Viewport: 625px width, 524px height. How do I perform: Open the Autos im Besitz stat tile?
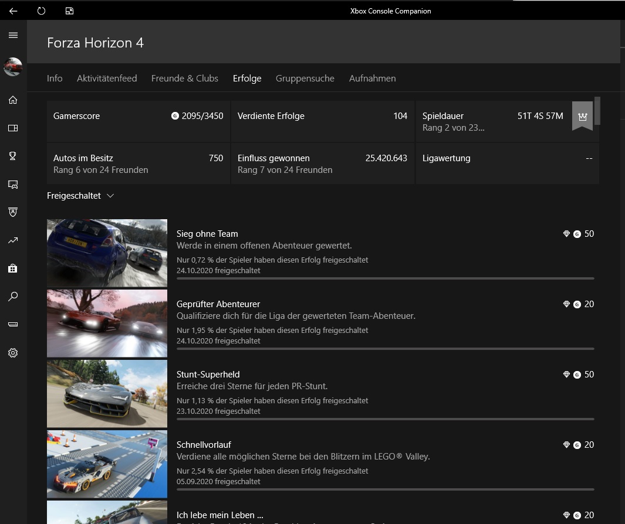[138, 164]
